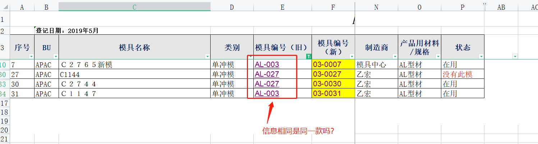Open 状态 filter dropdown
The image size is (538, 144).
point(481,57)
